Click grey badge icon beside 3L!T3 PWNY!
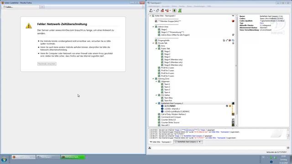The width and height of the screenshot is (292, 164). pos(227,106)
